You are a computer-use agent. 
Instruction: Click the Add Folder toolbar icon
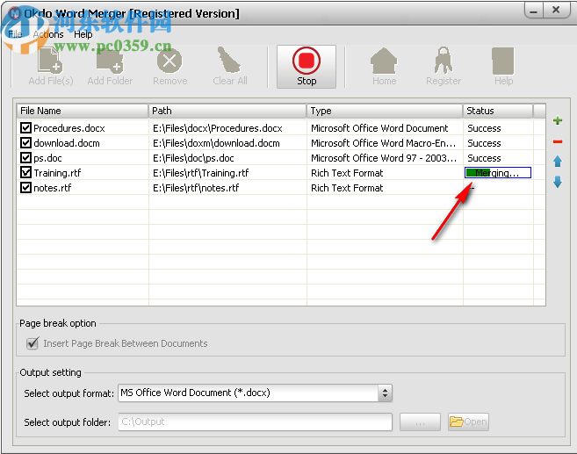(x=110, y=61)
